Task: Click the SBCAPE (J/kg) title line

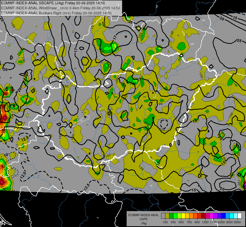Action: click(53, 3)
